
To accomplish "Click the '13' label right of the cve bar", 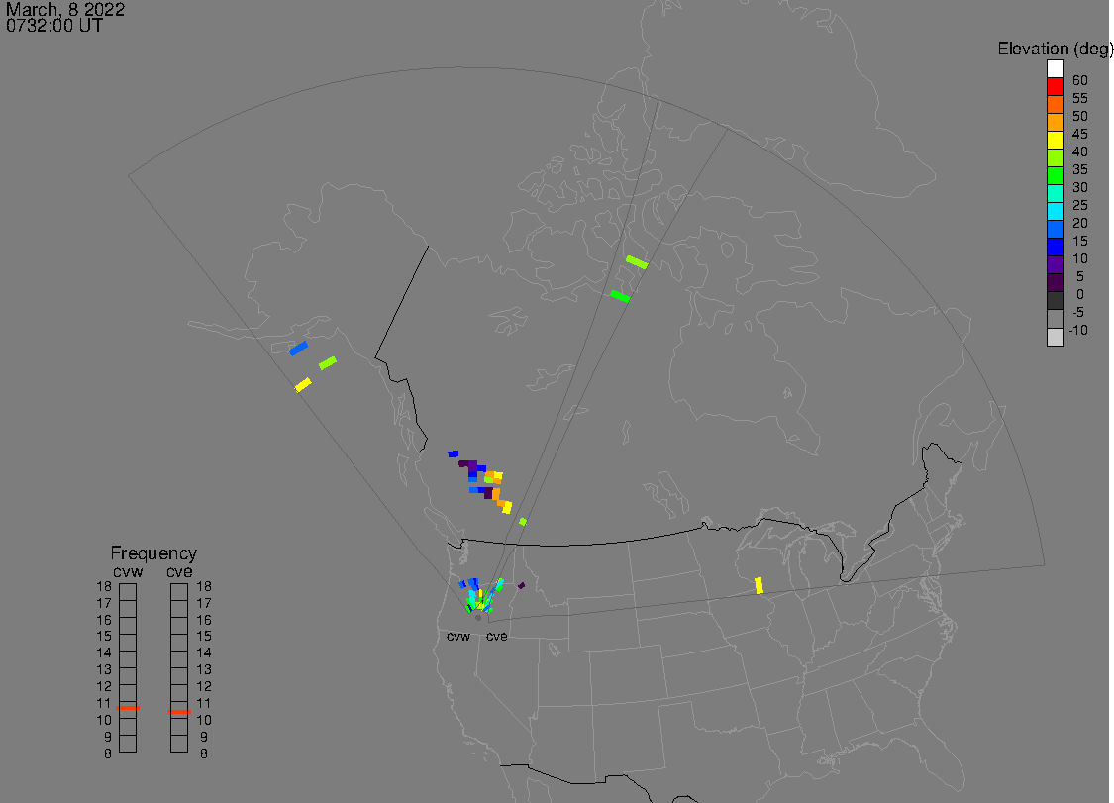I will click(204, 669).
